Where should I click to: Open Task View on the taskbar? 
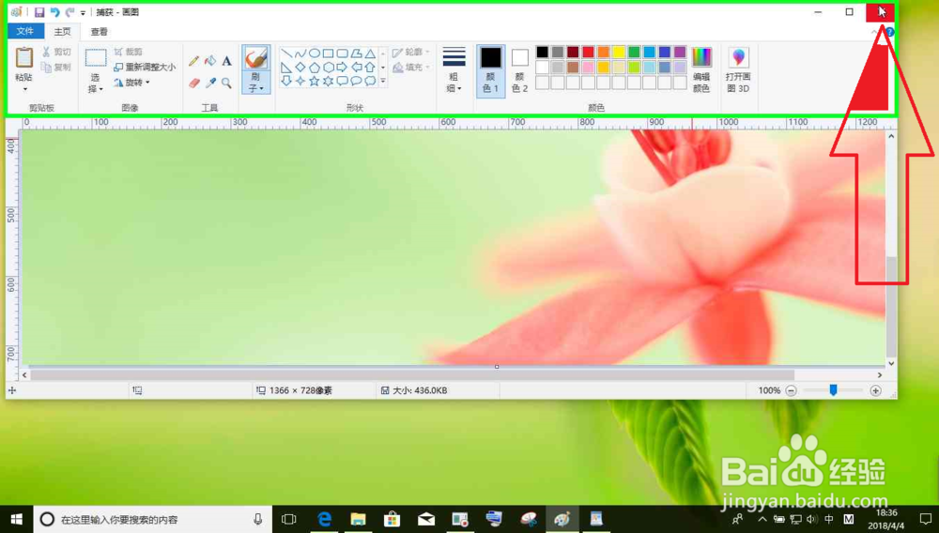click(x=288, y=519)
